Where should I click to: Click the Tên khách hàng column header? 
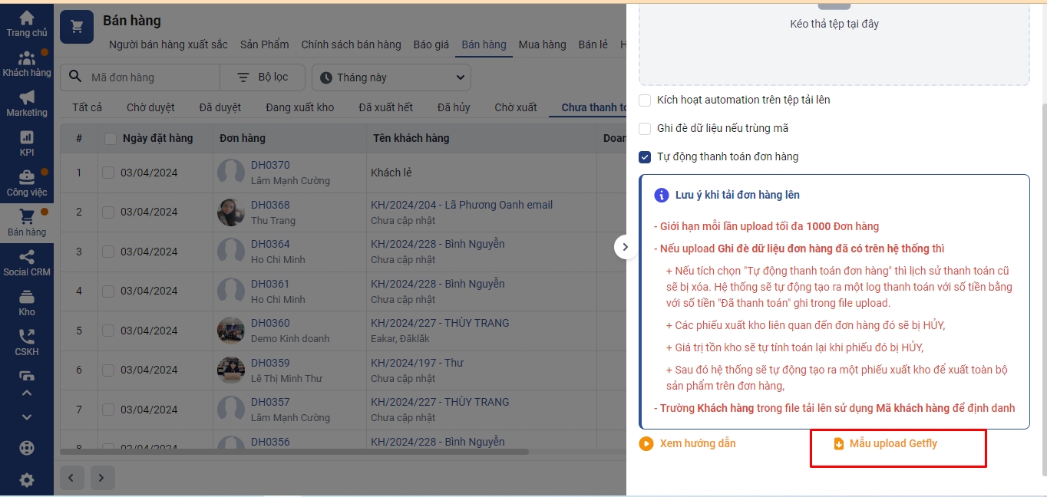point(411,139)
